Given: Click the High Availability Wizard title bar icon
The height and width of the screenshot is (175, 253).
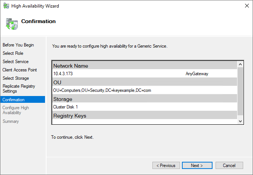Looking at the screenshot, I should 6,6.
